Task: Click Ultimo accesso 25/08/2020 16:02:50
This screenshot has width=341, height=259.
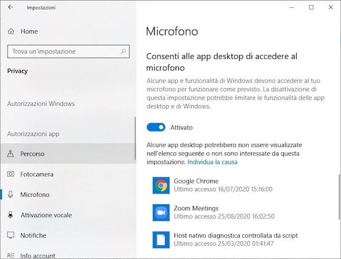Action: 224,216
